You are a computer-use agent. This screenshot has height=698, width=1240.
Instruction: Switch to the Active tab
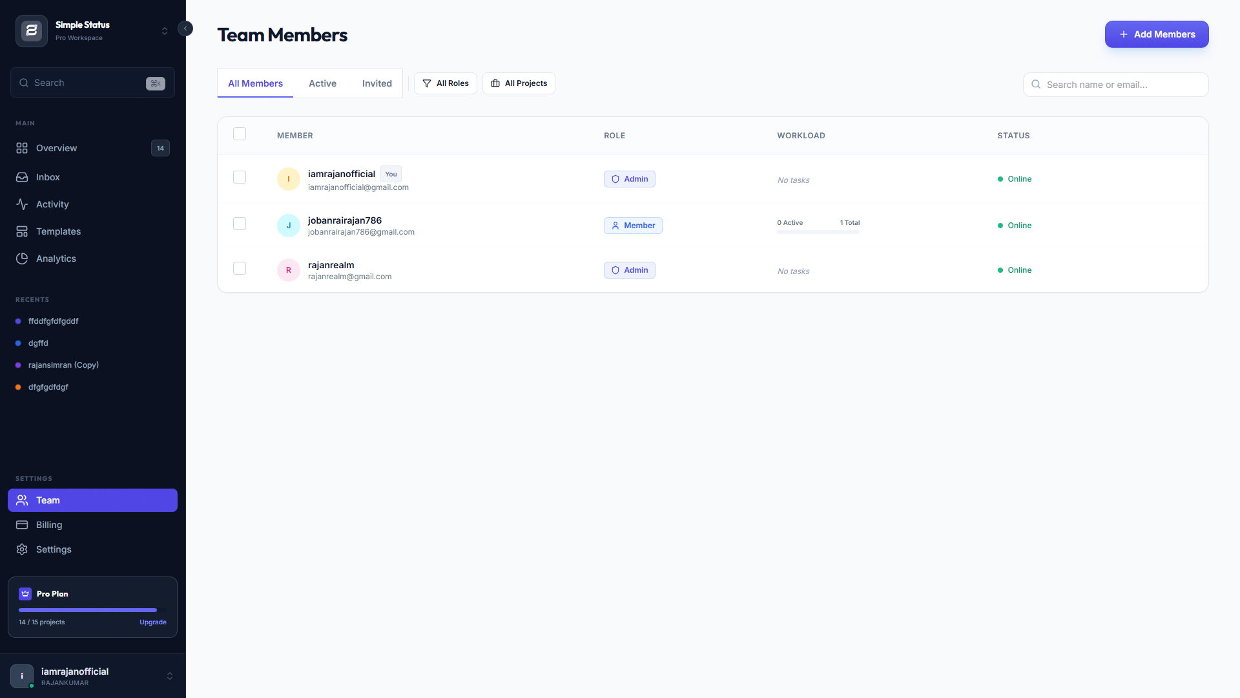pyautogui.click(x=322, y=83)
